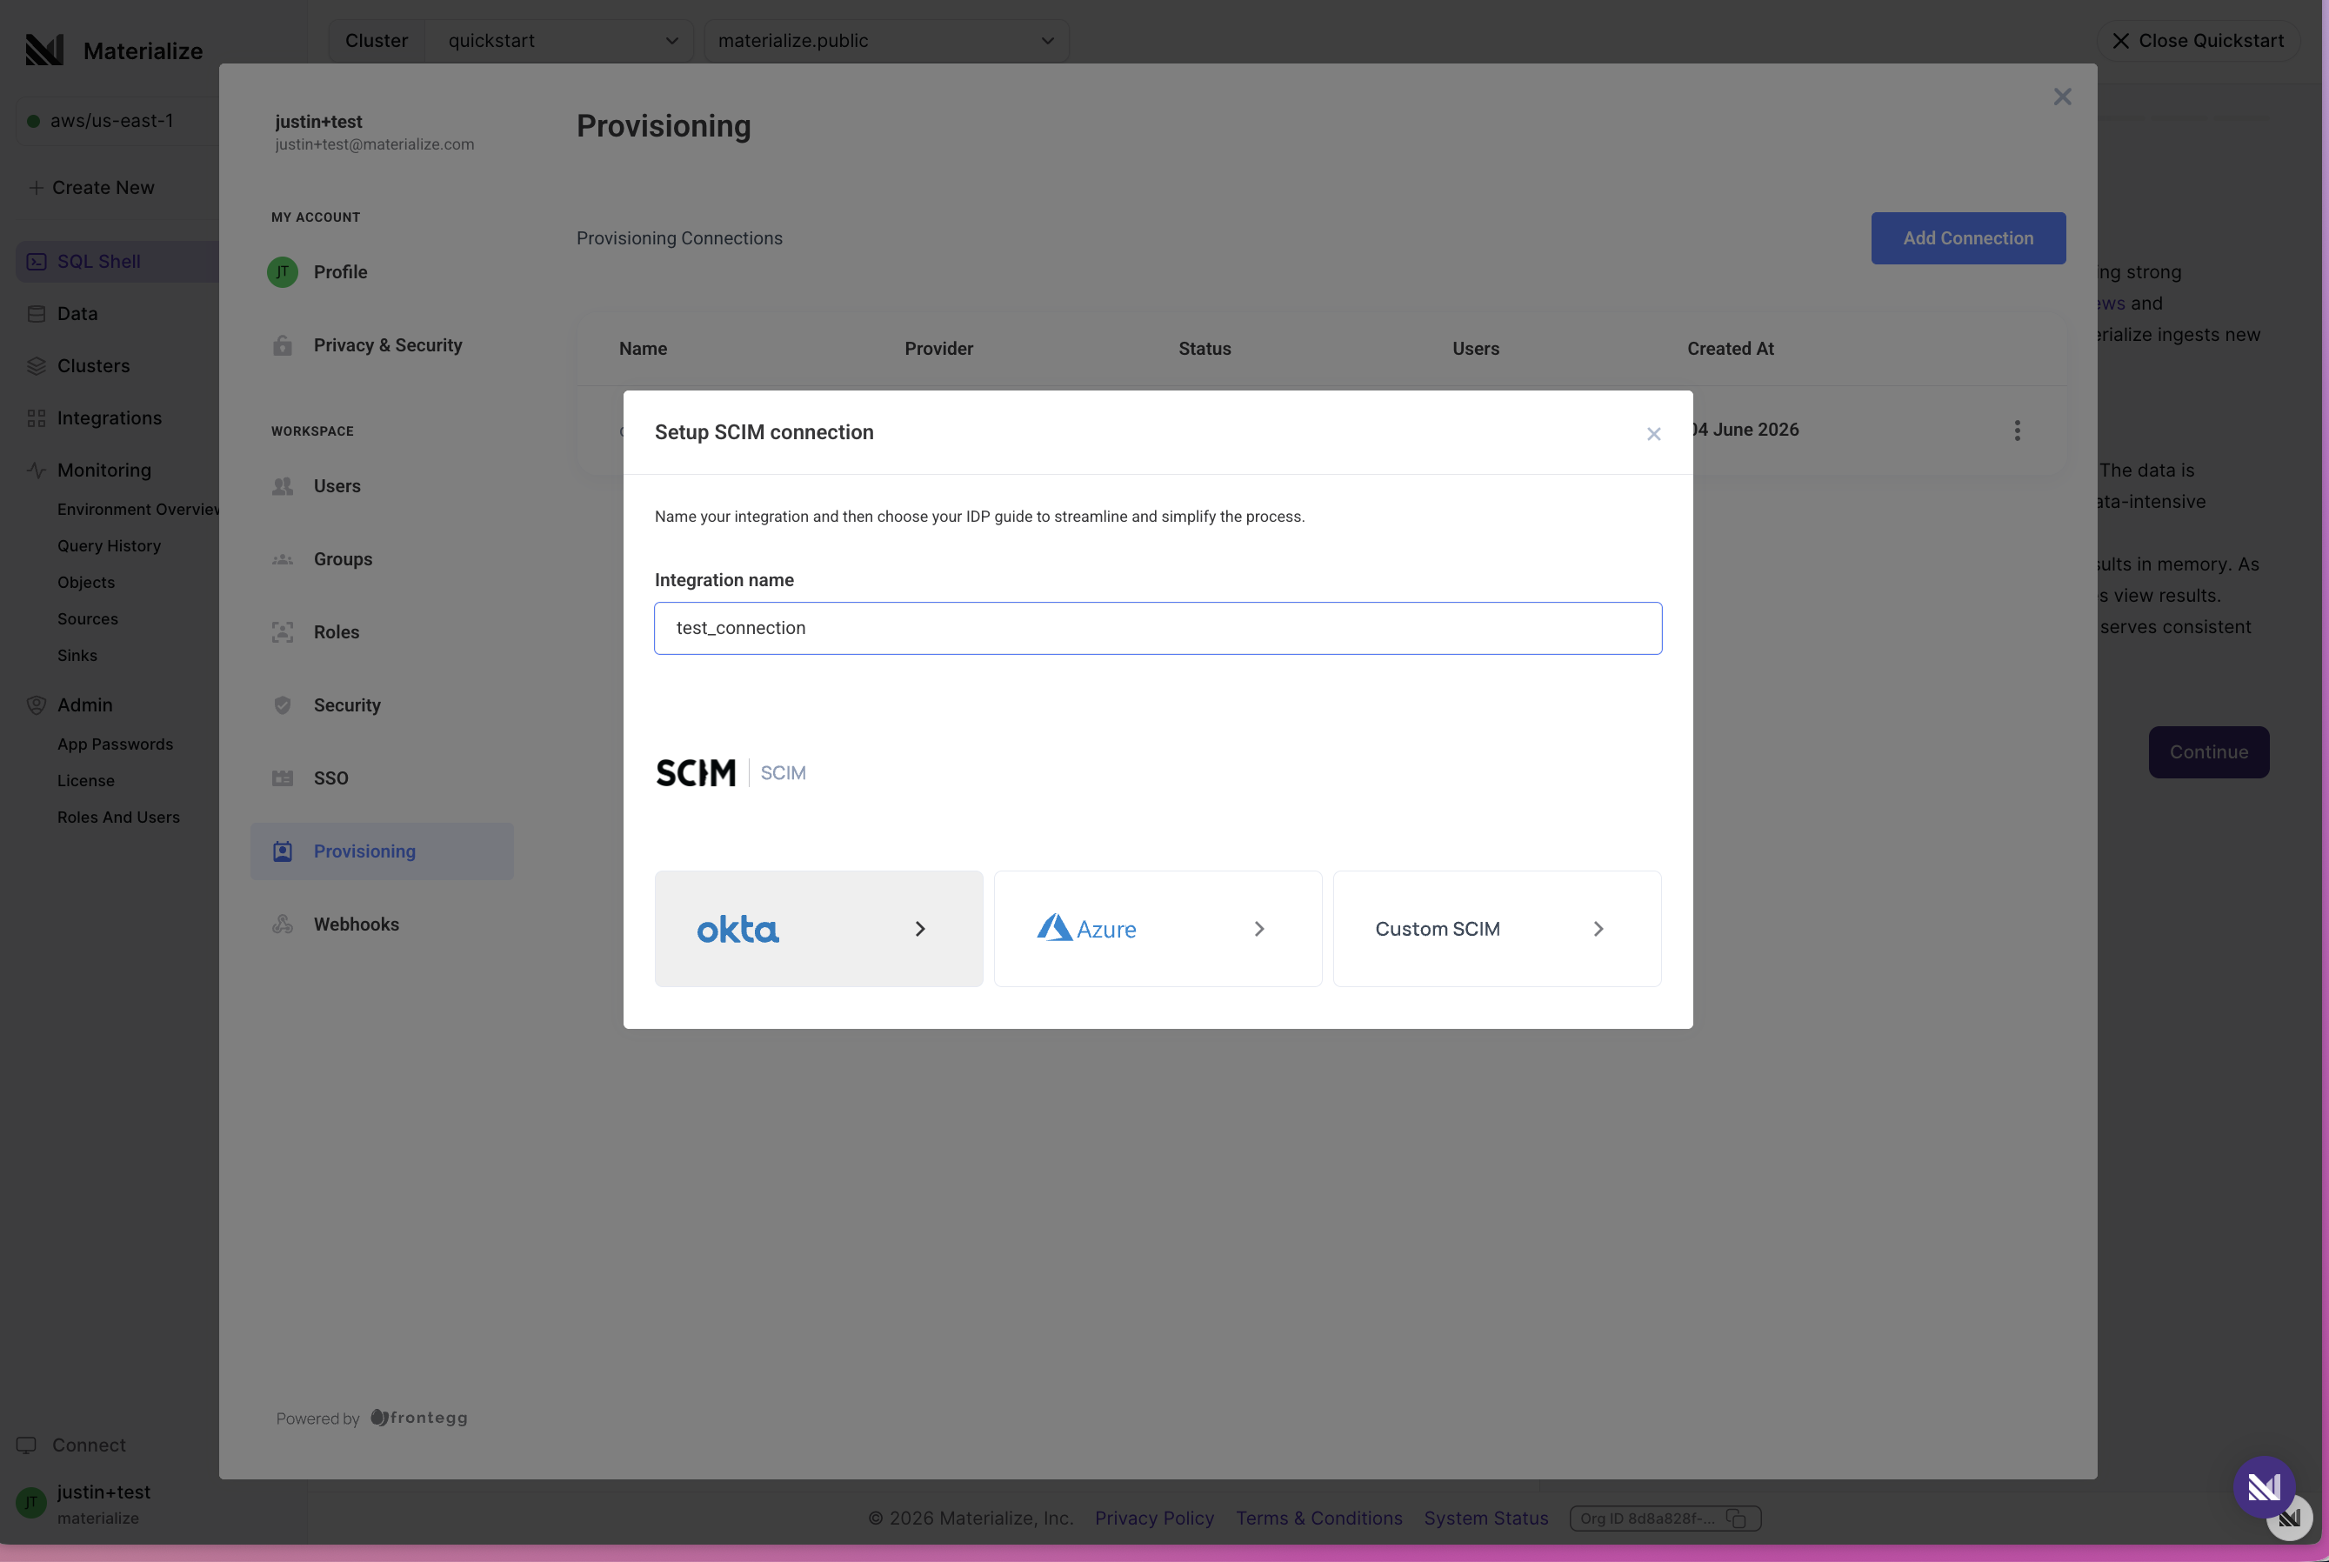Choose the Custom SCIM guide card
This screenshot has width=2329, height=1562.
[x=1496, y=929]
